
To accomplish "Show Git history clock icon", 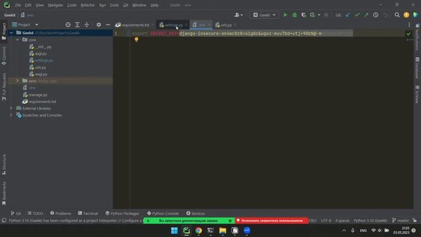I will [376, 15].
